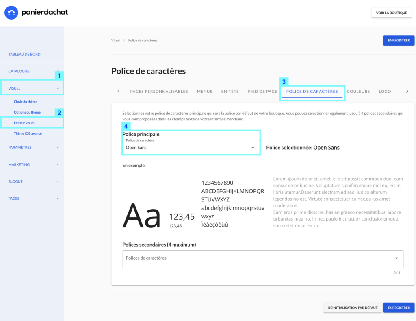Image resolution: width=416 pixels, height=321 pixels.
Task: Click the panierdachat logo icon
Action: click(11, 13)
